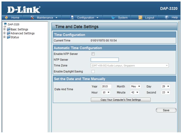The height and width of the screenshot is (133, 181).
Task: Click the Configuration floppy disk icon
Action: 72,17
